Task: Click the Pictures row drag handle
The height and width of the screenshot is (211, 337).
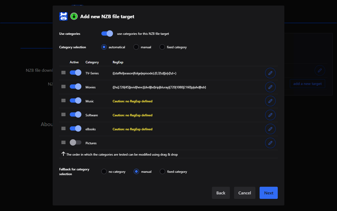Action: [63, 142]
